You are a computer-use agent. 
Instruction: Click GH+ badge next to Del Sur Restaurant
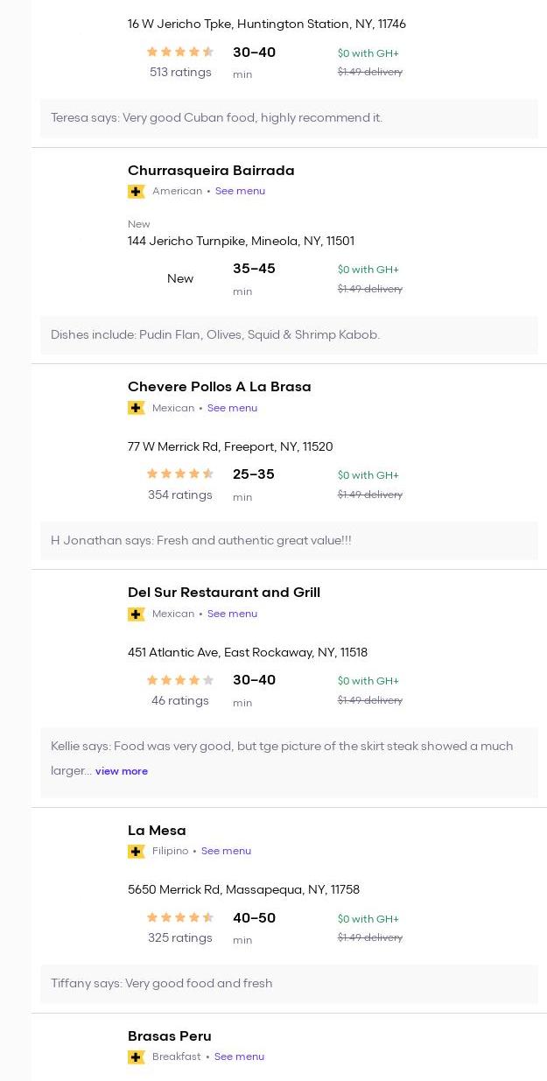point(136,614)
